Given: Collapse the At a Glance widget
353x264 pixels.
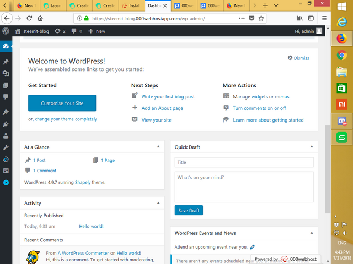Looking at the screenshot, I should [158, 147].
